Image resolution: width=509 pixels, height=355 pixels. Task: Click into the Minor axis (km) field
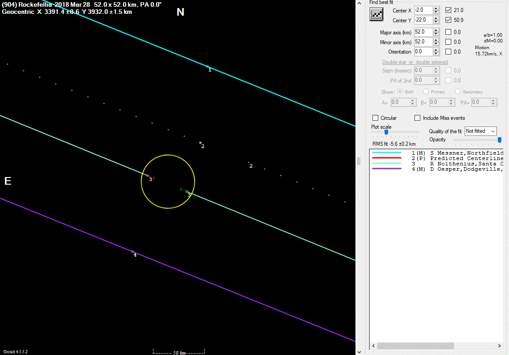pyautogui.click(x=423, y=42)
